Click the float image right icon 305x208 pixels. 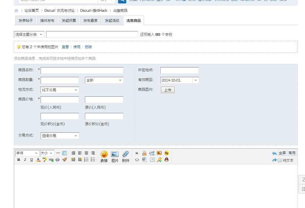(80, 160)
